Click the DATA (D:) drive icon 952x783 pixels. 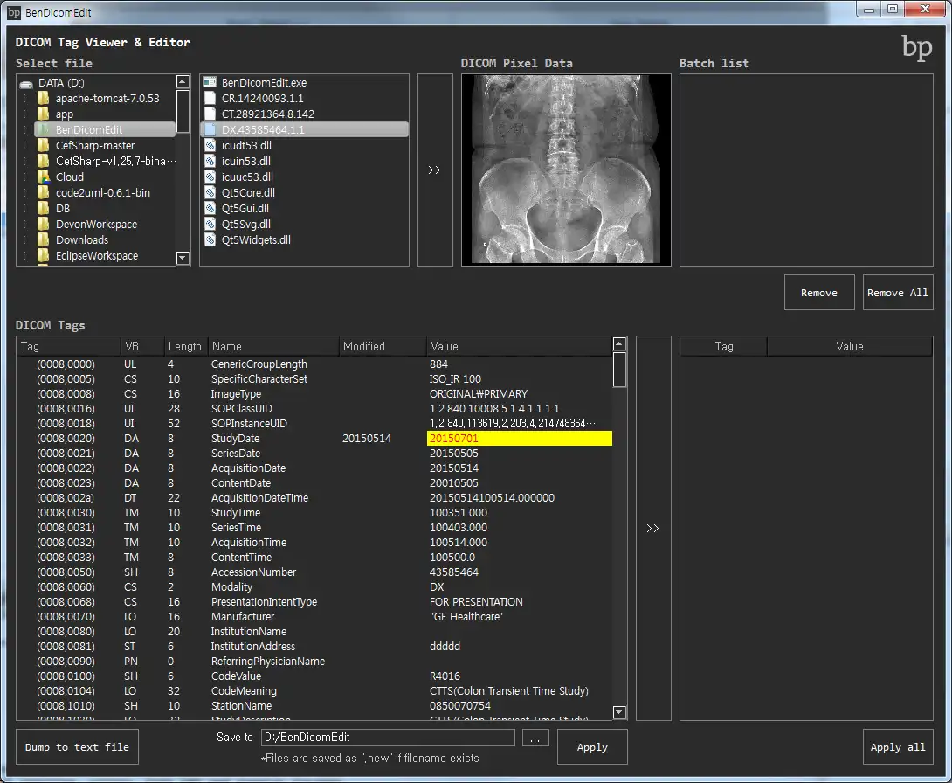(26, 83)
